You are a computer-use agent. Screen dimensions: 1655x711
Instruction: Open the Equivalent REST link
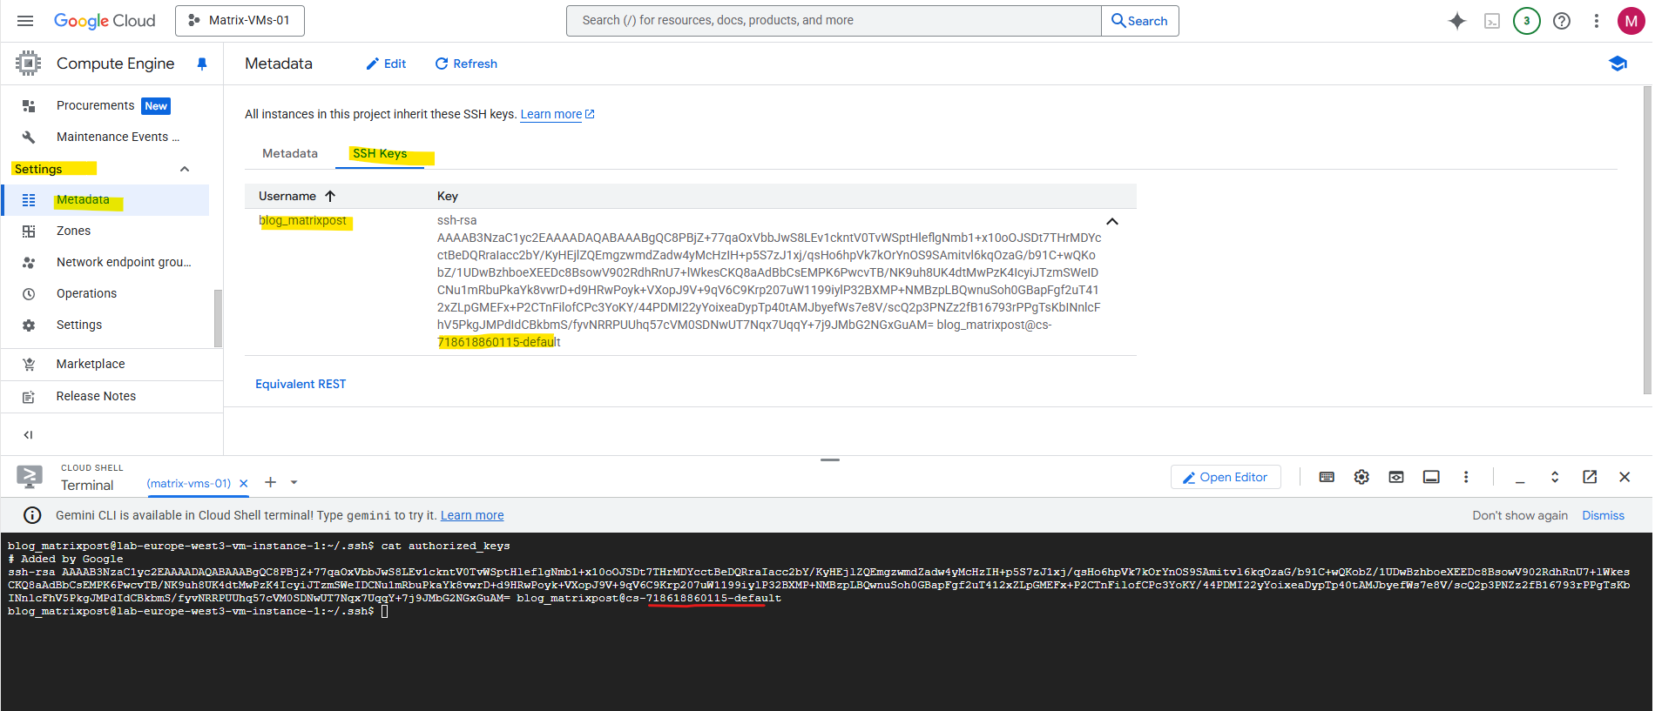tap(301, 384)
